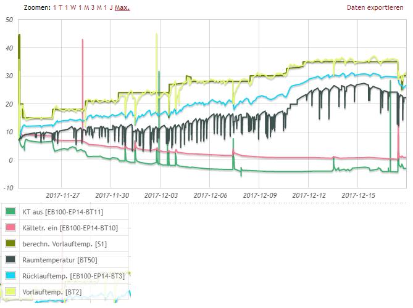Set zoom range to 1 J
The image size is (413, 308).
(x=108, y=7)
